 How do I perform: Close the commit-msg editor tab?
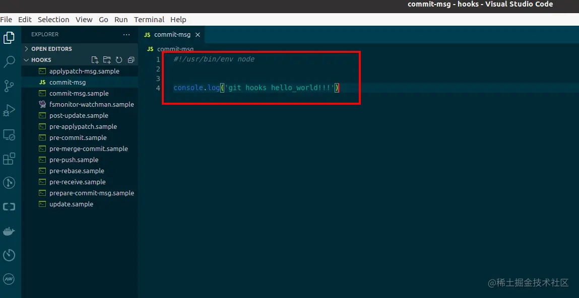point(198,35)
